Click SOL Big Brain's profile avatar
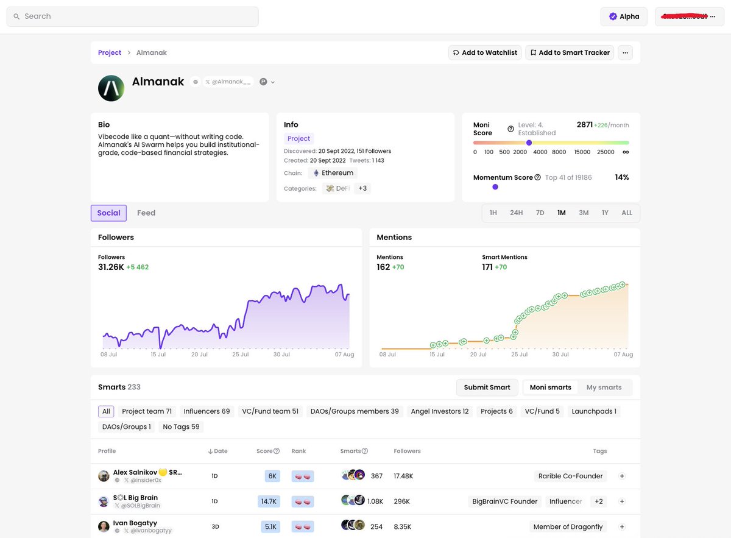731x538 pixels. point(104,501)
